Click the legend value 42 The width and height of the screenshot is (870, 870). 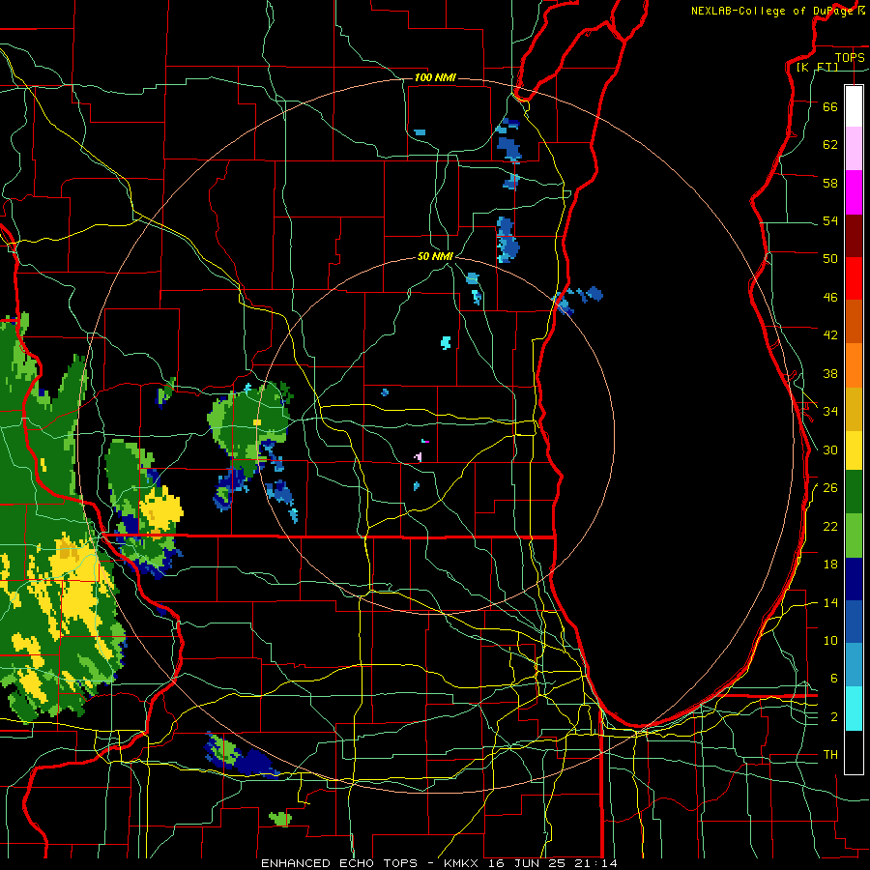[x=830, y=334]
